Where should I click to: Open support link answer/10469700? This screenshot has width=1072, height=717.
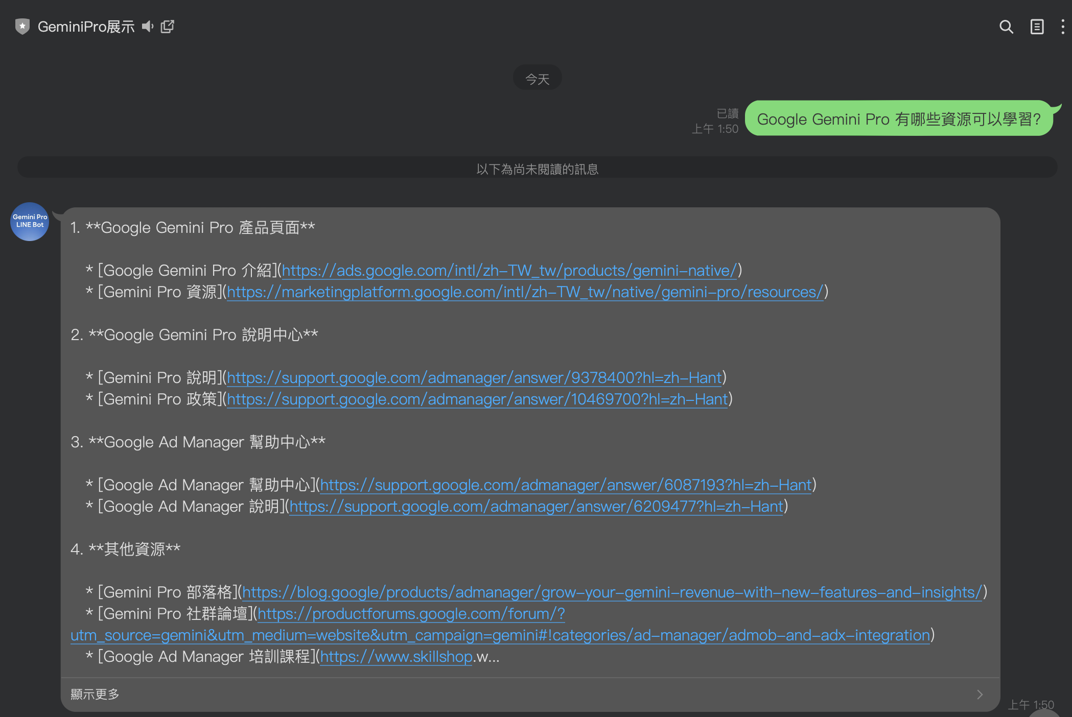(477, 399)
